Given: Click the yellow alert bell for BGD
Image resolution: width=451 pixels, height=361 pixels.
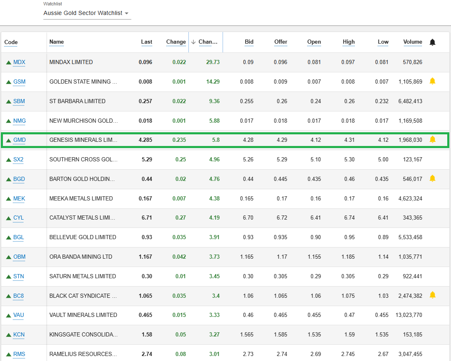Looking at the screenshot, I should click(432, 178).
